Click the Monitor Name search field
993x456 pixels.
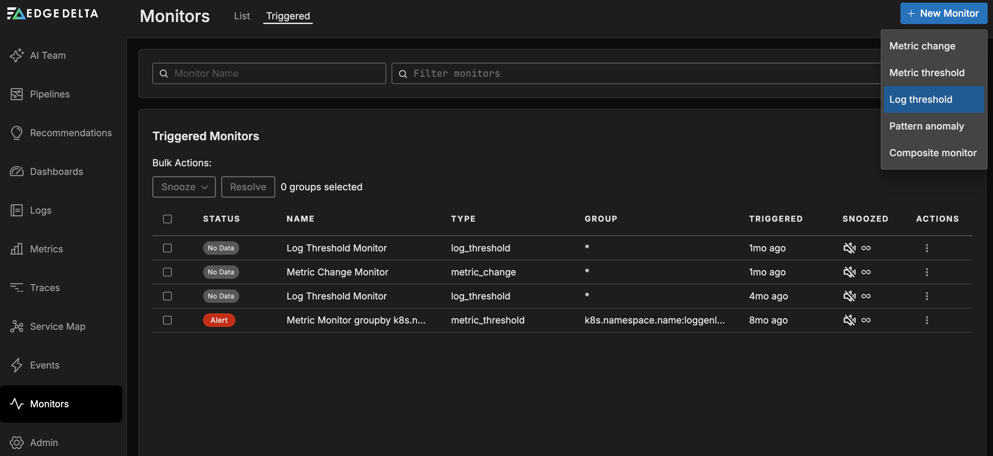[269, 73]
